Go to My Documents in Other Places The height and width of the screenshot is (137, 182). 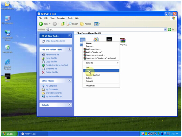pyautogui.click(x=52, y=89)
